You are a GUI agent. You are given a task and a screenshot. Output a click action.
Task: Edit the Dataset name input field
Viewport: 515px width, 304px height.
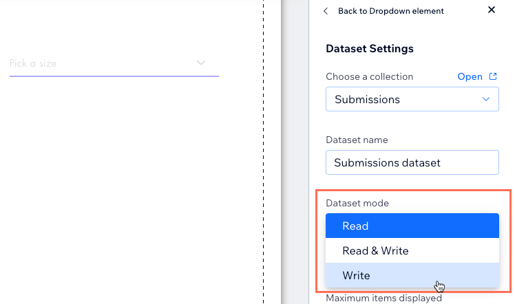[x=412, y=162]
